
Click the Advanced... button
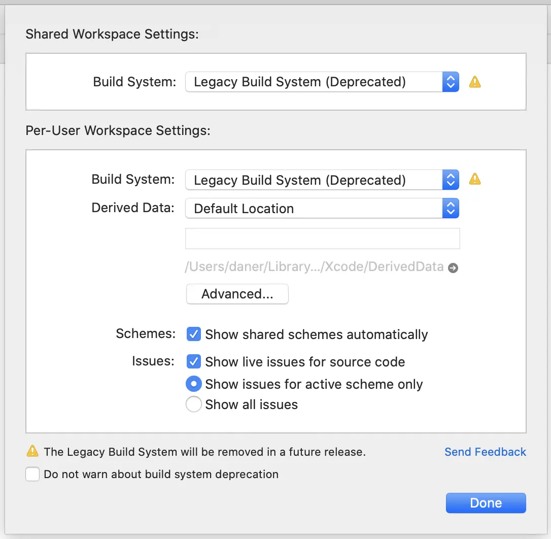(x=237, y=294)
